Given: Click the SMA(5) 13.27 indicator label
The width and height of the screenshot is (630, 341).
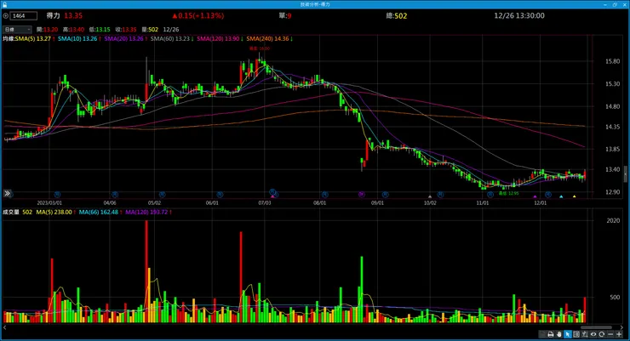Looking at the screenshot, I should pyautogui.click(x=33, y=38).
